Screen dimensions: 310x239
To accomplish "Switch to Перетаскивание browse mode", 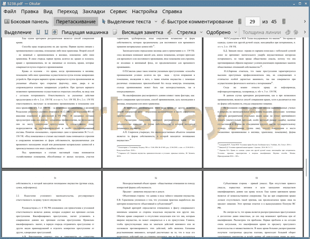I will point(76,22).
